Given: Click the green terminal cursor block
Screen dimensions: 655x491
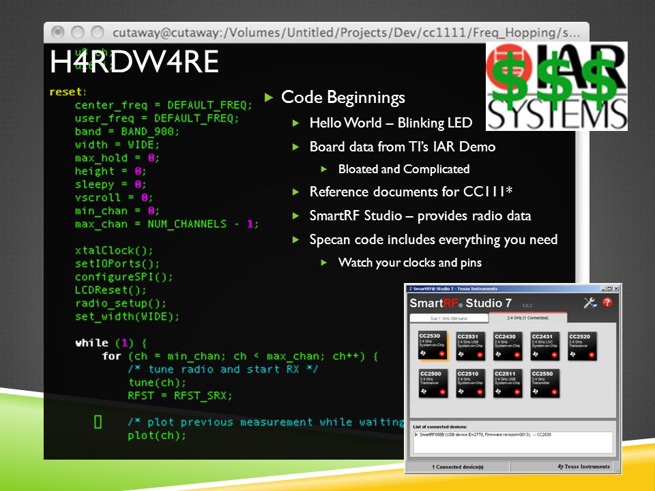Looking at the screenshot, I should (x=98, y=422).
